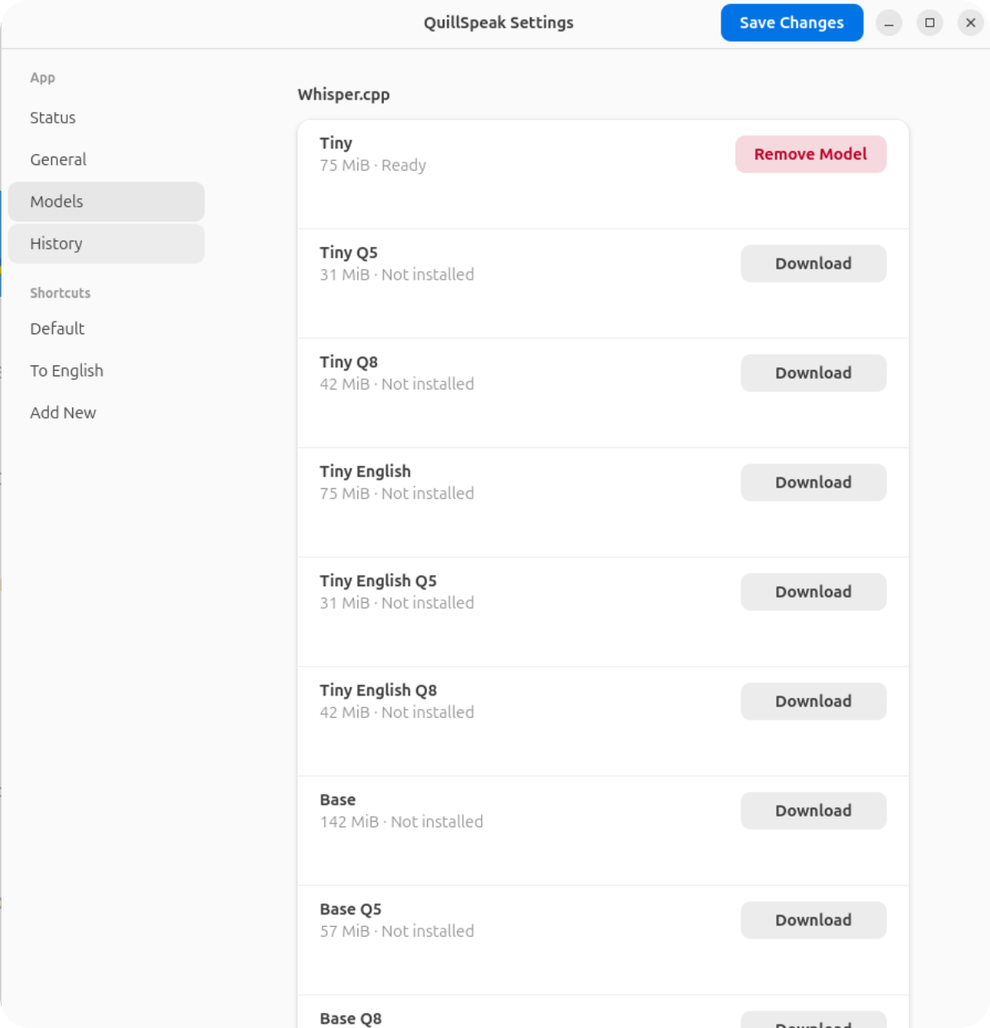Select the '75 MiB · Ready' status text

click(x=373, y=165)
